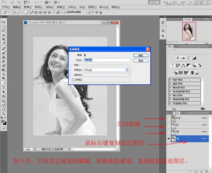Viewport: 212px width, 173px height.
Task: Open the Levels adjustment icon in Adjustments panel
Action: click(183, 58)
